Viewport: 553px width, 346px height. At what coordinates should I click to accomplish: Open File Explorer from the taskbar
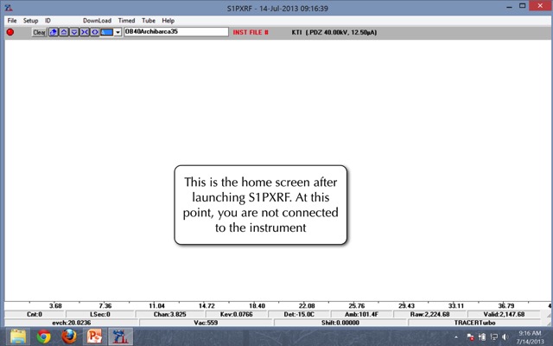(18, 336)
